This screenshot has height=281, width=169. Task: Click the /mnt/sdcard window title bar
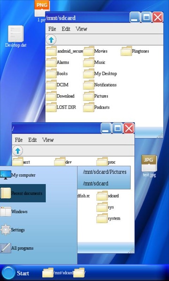87,18
